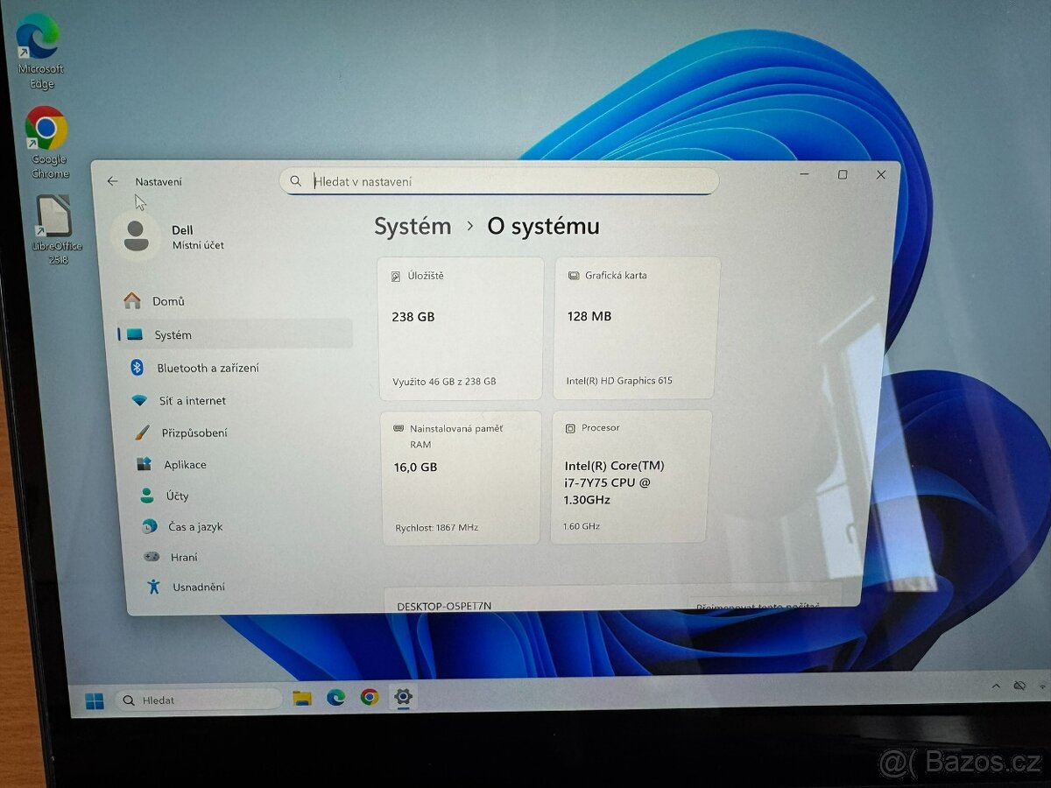Expand hidden icons in the system tray
Viewport: 1051px width, 788px height.
(997, 686)
